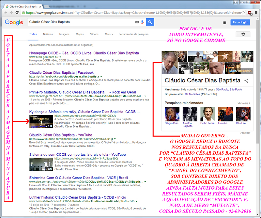261x218 pixels.
Task: Open the on-screen keyboard icon in search box
Action: point(137,22)
